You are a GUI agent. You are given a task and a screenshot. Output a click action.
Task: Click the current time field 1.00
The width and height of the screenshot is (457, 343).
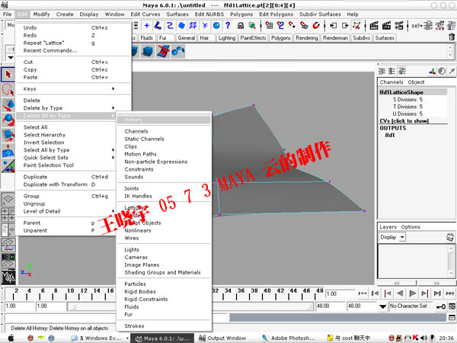pyautogui.click(x=340, y=293)
